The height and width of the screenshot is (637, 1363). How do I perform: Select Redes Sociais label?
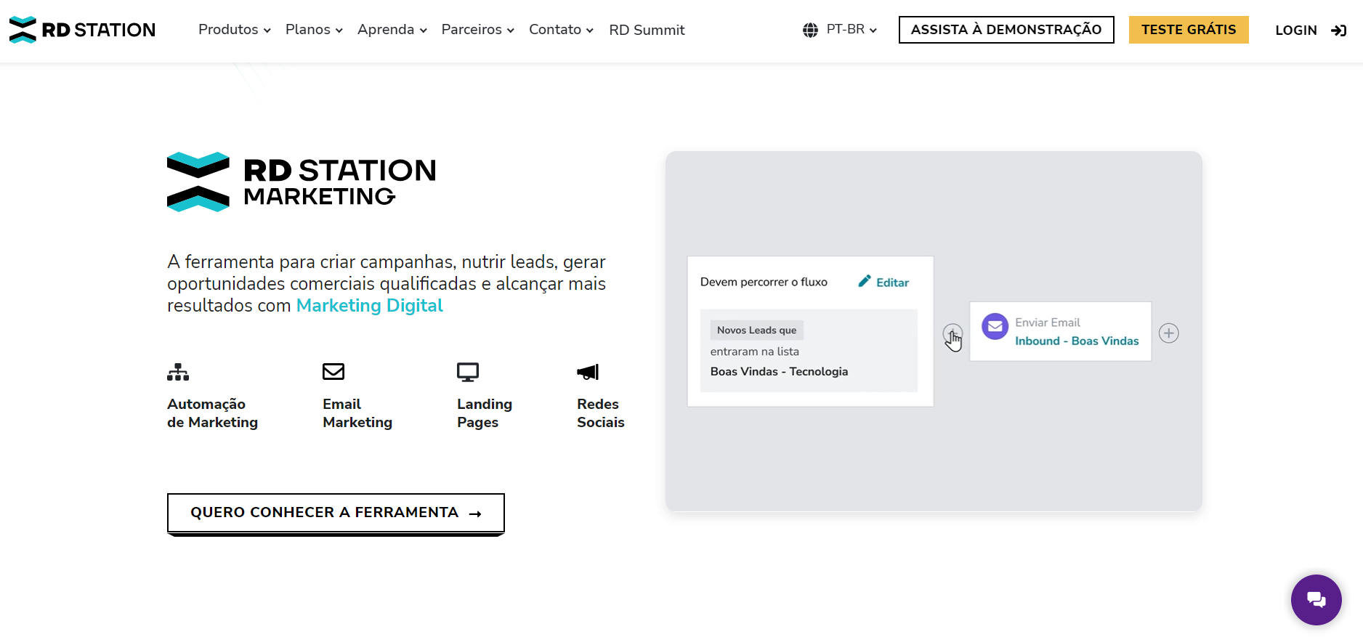pos(601,413)
